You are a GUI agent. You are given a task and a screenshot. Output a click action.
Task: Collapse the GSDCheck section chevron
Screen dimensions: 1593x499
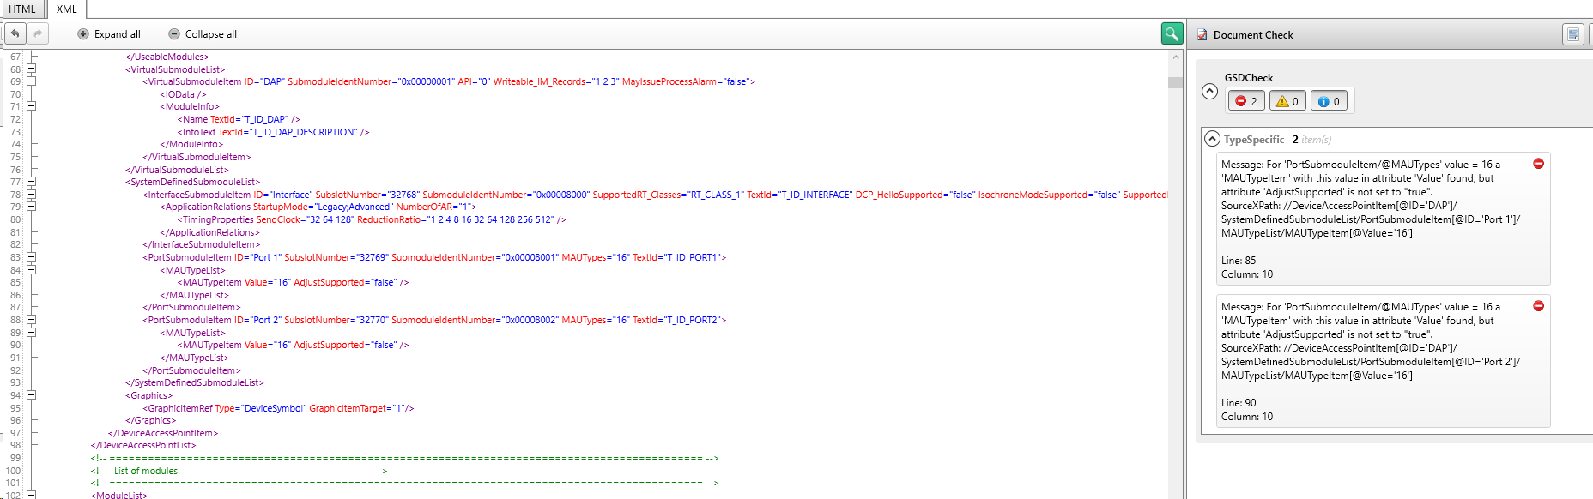[x=1210, y=91]
